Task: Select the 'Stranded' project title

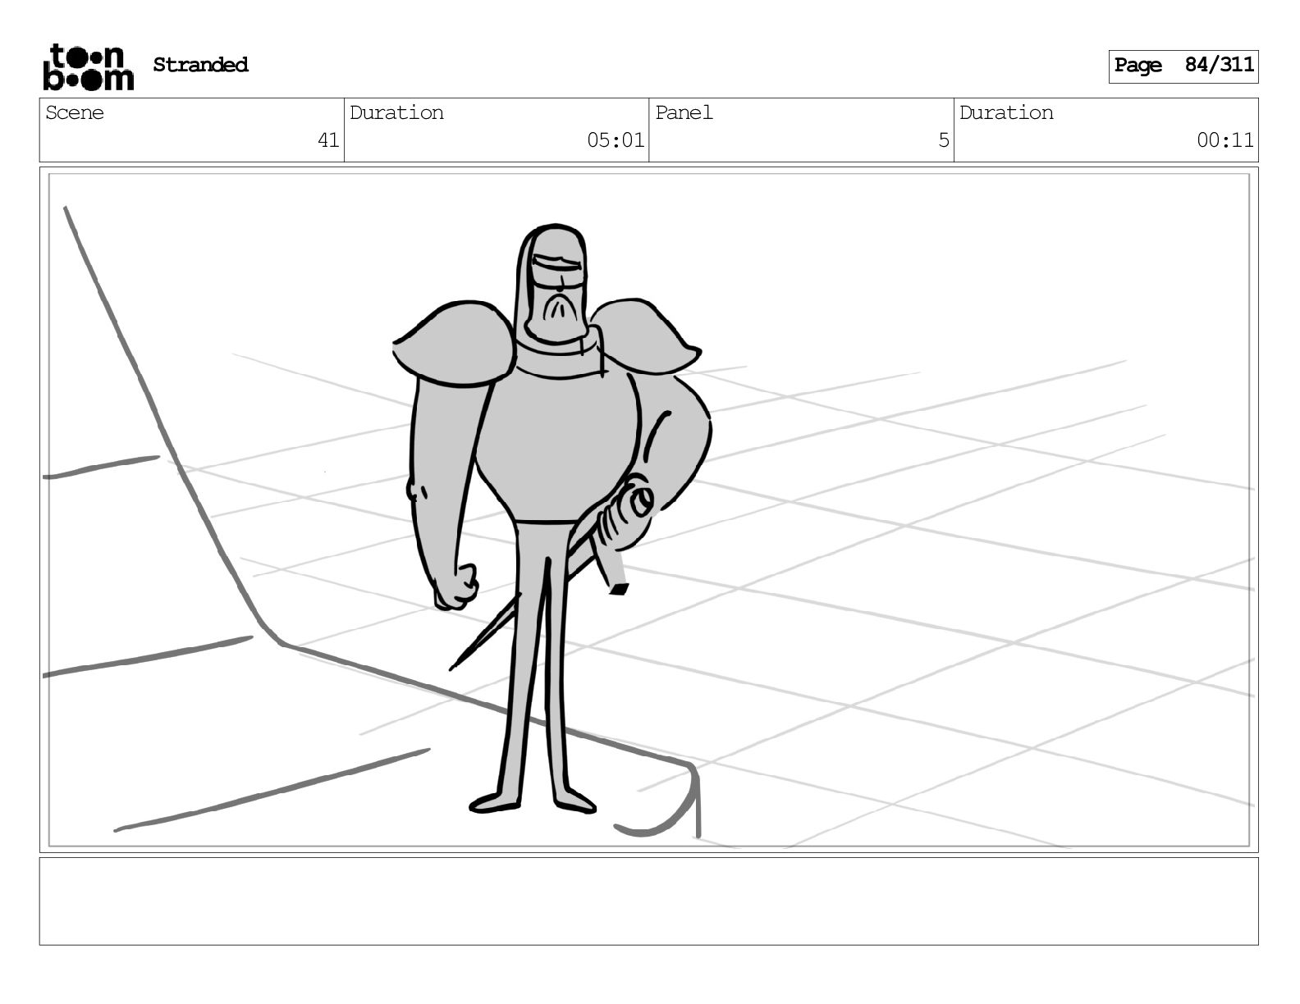Action: tap(200, 65)
